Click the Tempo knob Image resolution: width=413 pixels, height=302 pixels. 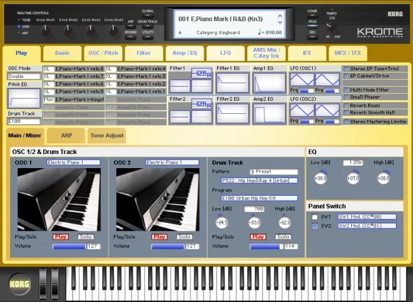pyautogui.click(x=332, y=27)
